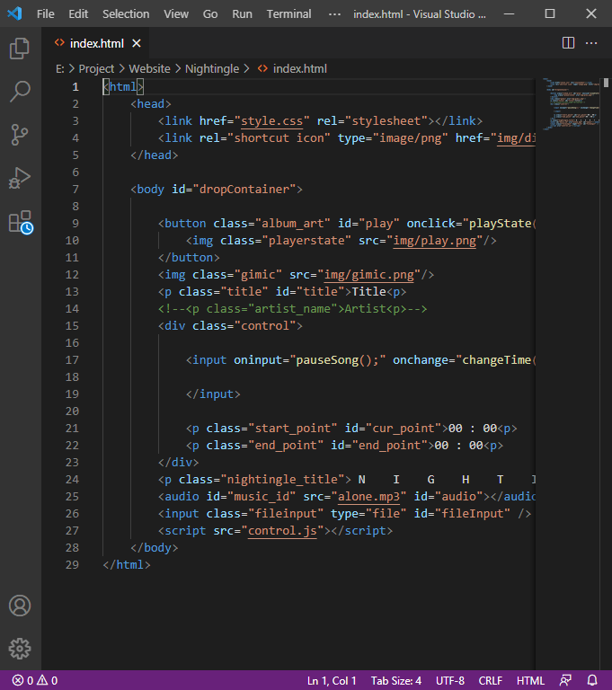
Task: Open the editor More Actions ellipsis
Action: point(591,42)
